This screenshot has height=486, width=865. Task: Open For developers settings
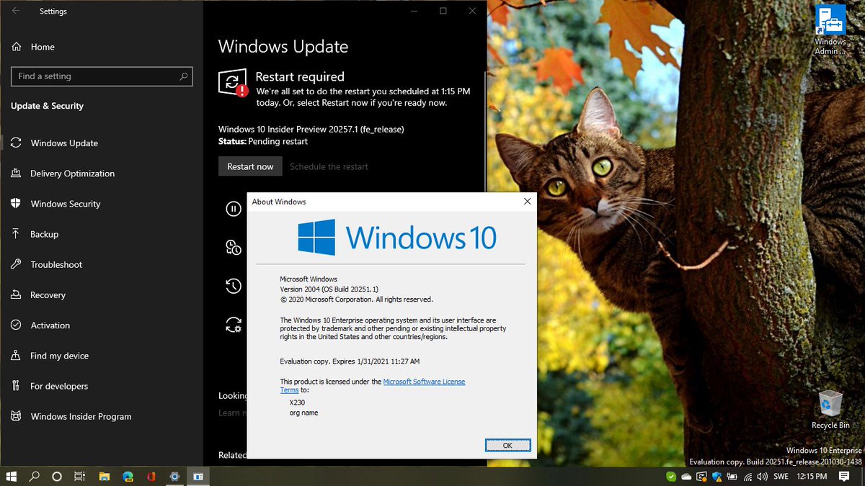[x=102, y=386]
